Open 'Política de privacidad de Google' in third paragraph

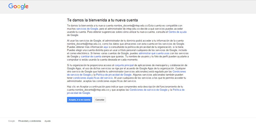(x=114, y=75)
